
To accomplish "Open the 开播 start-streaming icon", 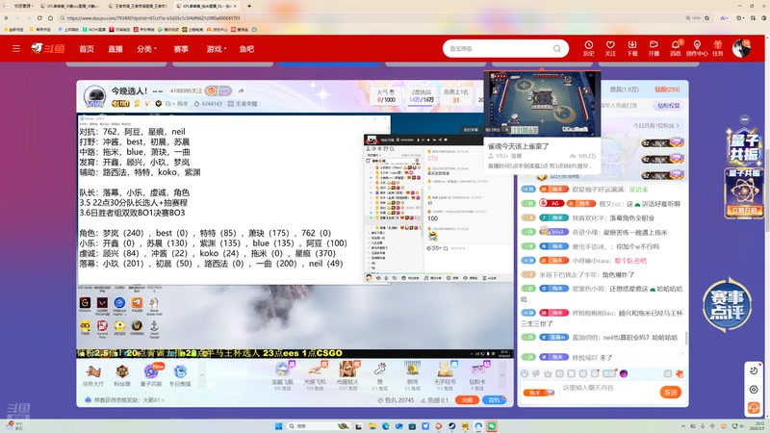I will 654,48.
